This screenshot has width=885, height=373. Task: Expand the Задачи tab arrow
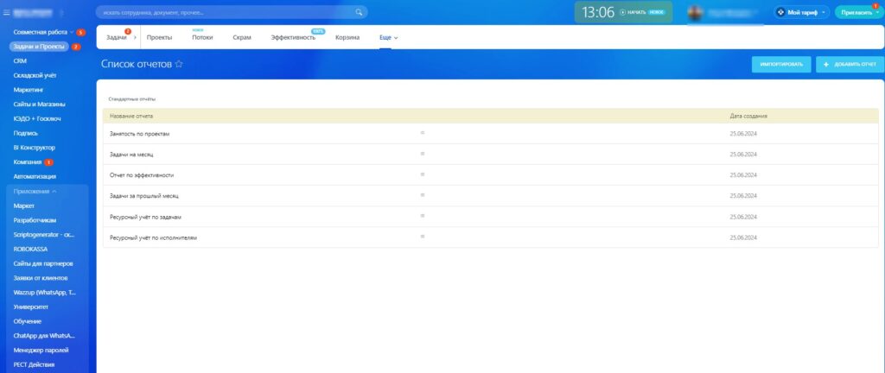coord(136,38)
